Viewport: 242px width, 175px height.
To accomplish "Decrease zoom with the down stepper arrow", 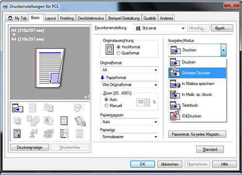I will coord(147,104).
